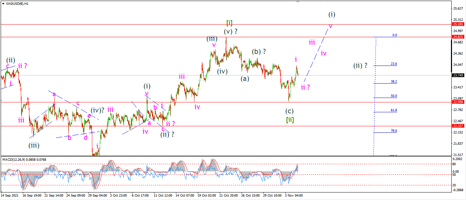The image size is (466, 200).
Task: Select the 24.825 red price label
Action: pyautogui.click(x=458, y=37)
